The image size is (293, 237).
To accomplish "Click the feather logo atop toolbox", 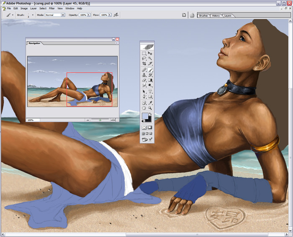I will [x=147, y=47].
